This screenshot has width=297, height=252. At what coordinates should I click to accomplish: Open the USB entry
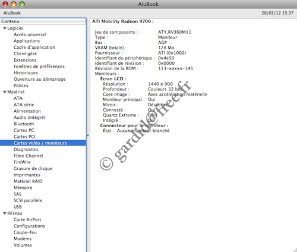click(x=18, y=207)
